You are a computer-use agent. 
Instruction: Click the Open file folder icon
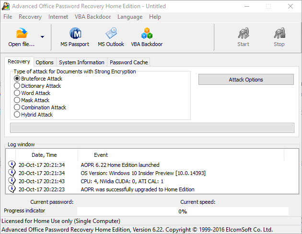(x=22, y=34)
